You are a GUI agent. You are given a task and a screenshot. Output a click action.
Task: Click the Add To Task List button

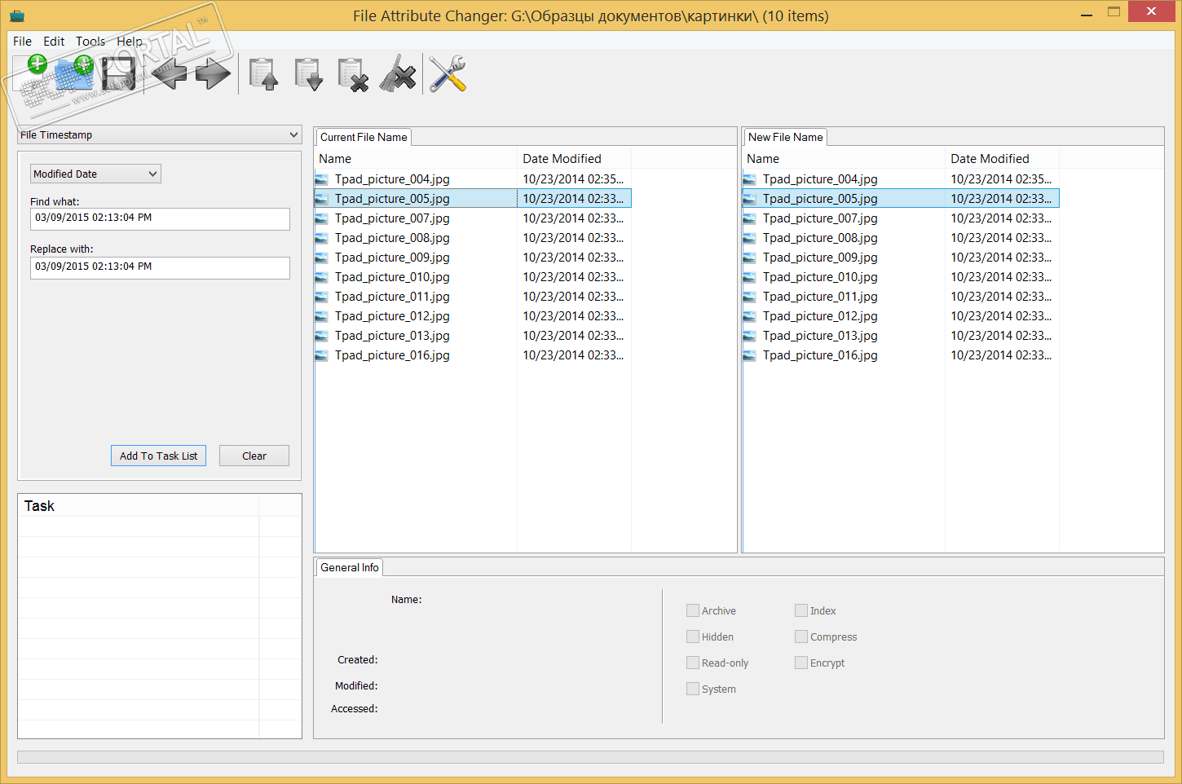(158, 456)
